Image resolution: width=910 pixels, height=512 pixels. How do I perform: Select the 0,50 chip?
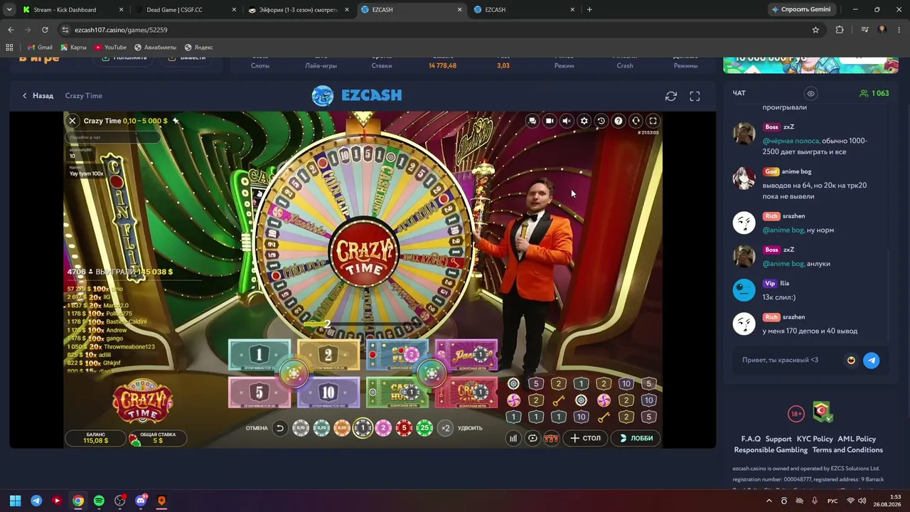(x=342, y=428)
